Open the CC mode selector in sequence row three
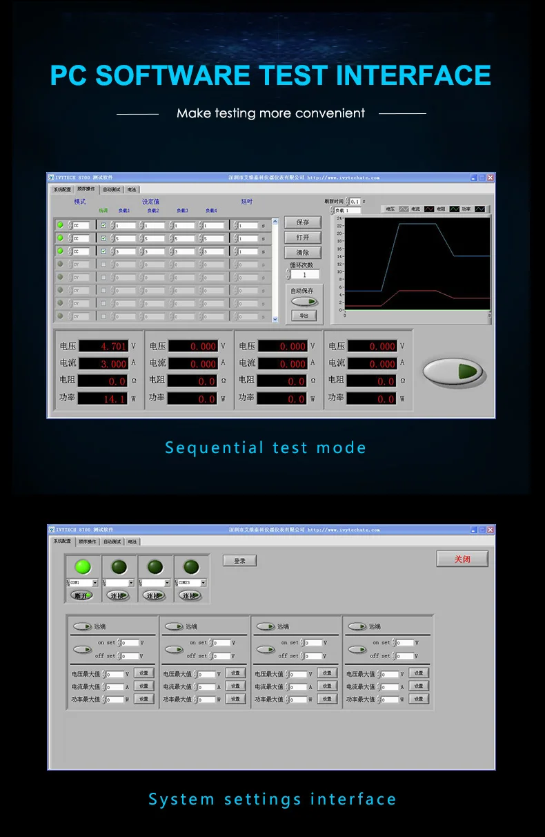Screen dimensions: 545x837 coord(81,251)
